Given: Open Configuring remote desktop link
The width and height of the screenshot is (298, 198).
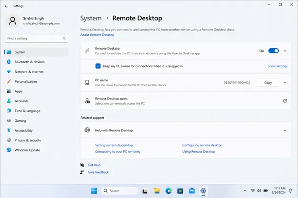Looking at the screenshot, I should point(202,145).
